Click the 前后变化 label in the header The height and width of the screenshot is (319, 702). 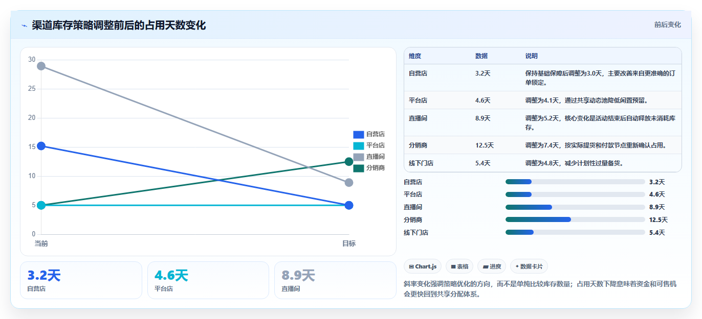[x=667, y=24]
